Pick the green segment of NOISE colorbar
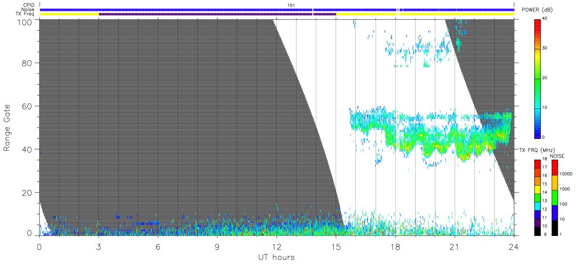578x267 pixels. click(x=555, y=197)
